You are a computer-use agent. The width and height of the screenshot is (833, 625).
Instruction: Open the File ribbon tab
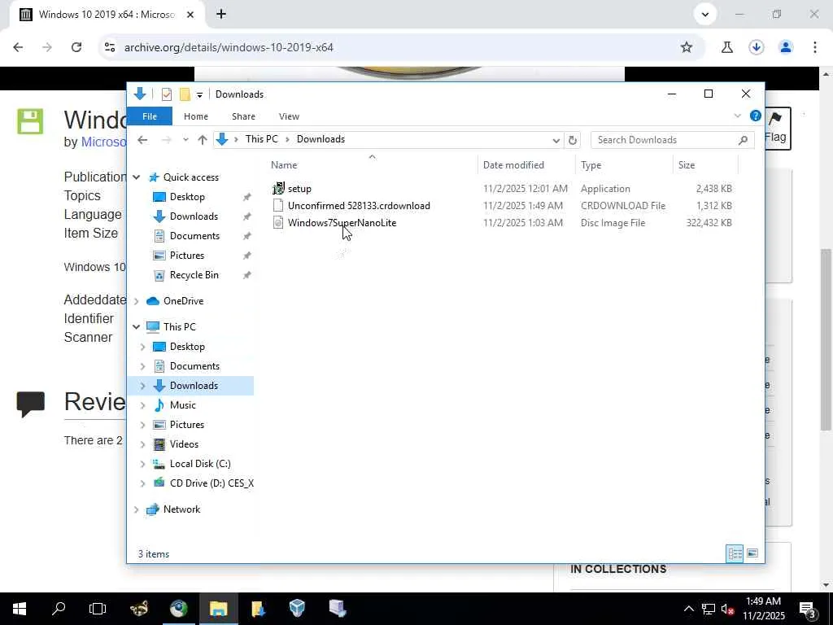150,116
